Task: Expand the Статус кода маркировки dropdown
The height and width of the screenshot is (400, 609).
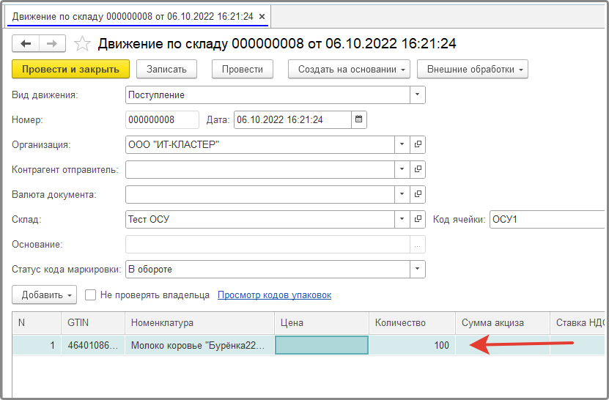Action: (418, 269)
